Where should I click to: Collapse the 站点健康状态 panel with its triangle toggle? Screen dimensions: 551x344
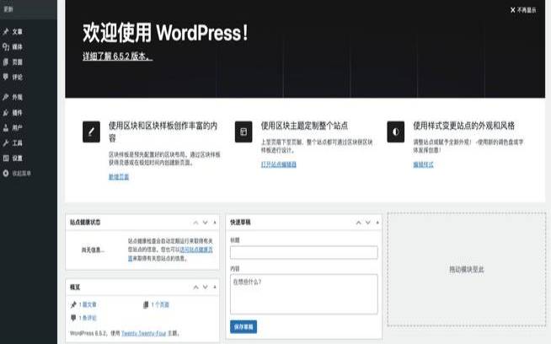215,223
